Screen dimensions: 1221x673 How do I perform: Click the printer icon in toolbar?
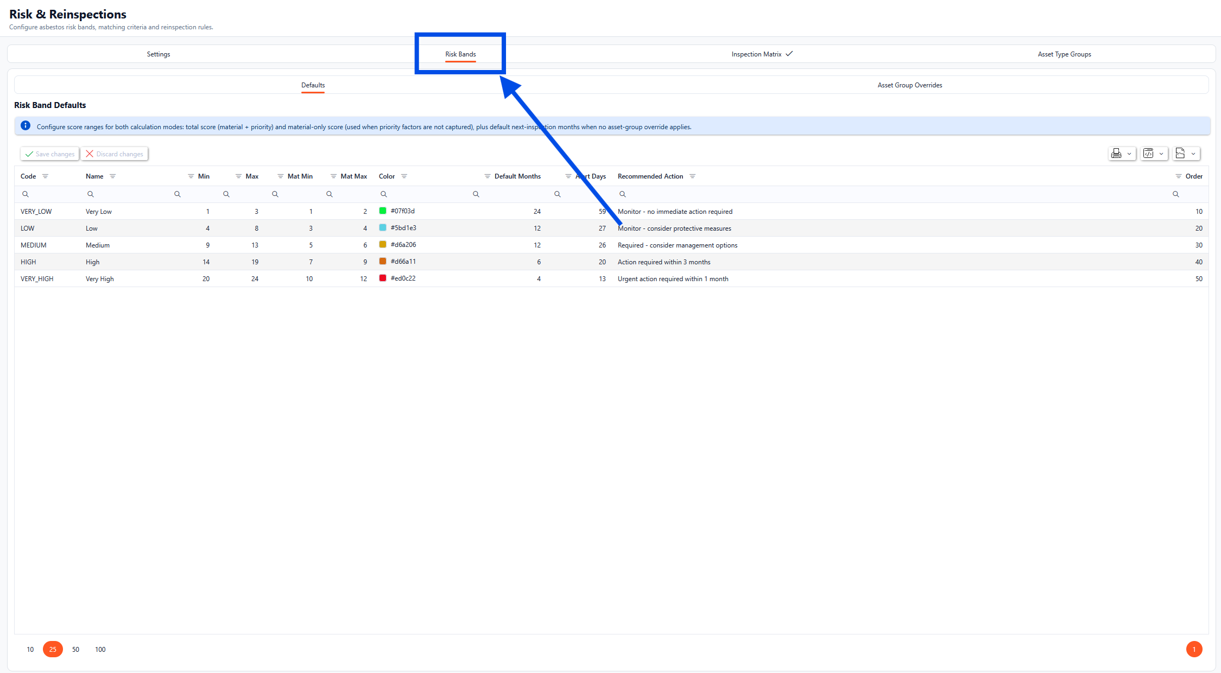pyautogui.click(x=1116, y=154)
